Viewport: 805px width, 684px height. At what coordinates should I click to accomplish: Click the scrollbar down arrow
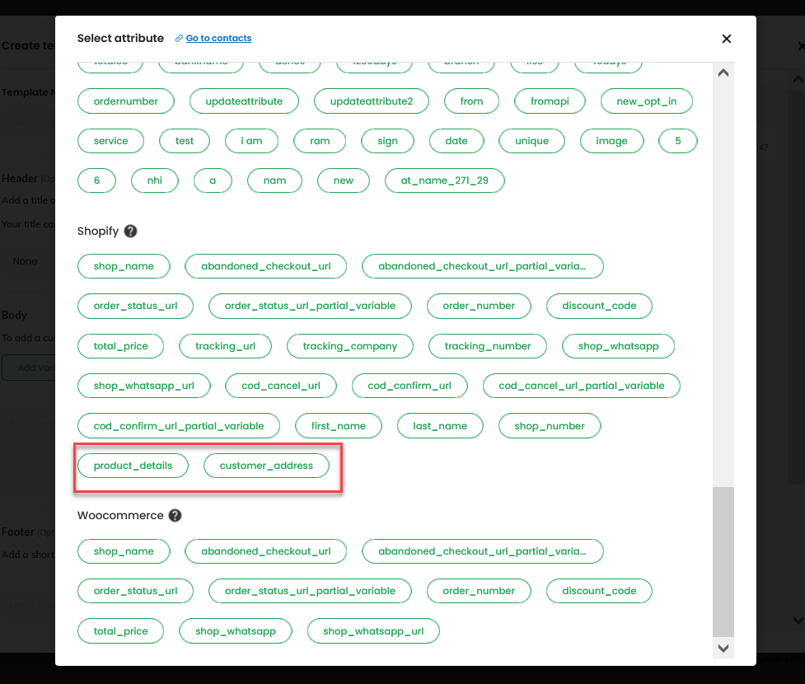pyautogui.click(x=723, y=648)
